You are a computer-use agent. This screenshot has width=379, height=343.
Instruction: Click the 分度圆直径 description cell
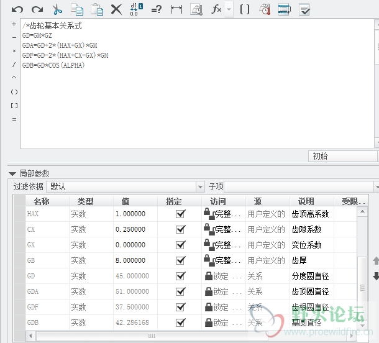point(311,276)
